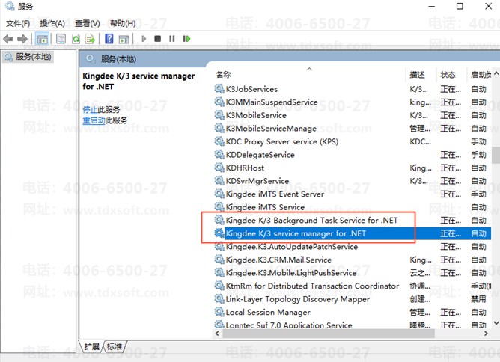The image size is (500, 362).
Task: Sort by the 名称 column header
Action: coord(223,75)
